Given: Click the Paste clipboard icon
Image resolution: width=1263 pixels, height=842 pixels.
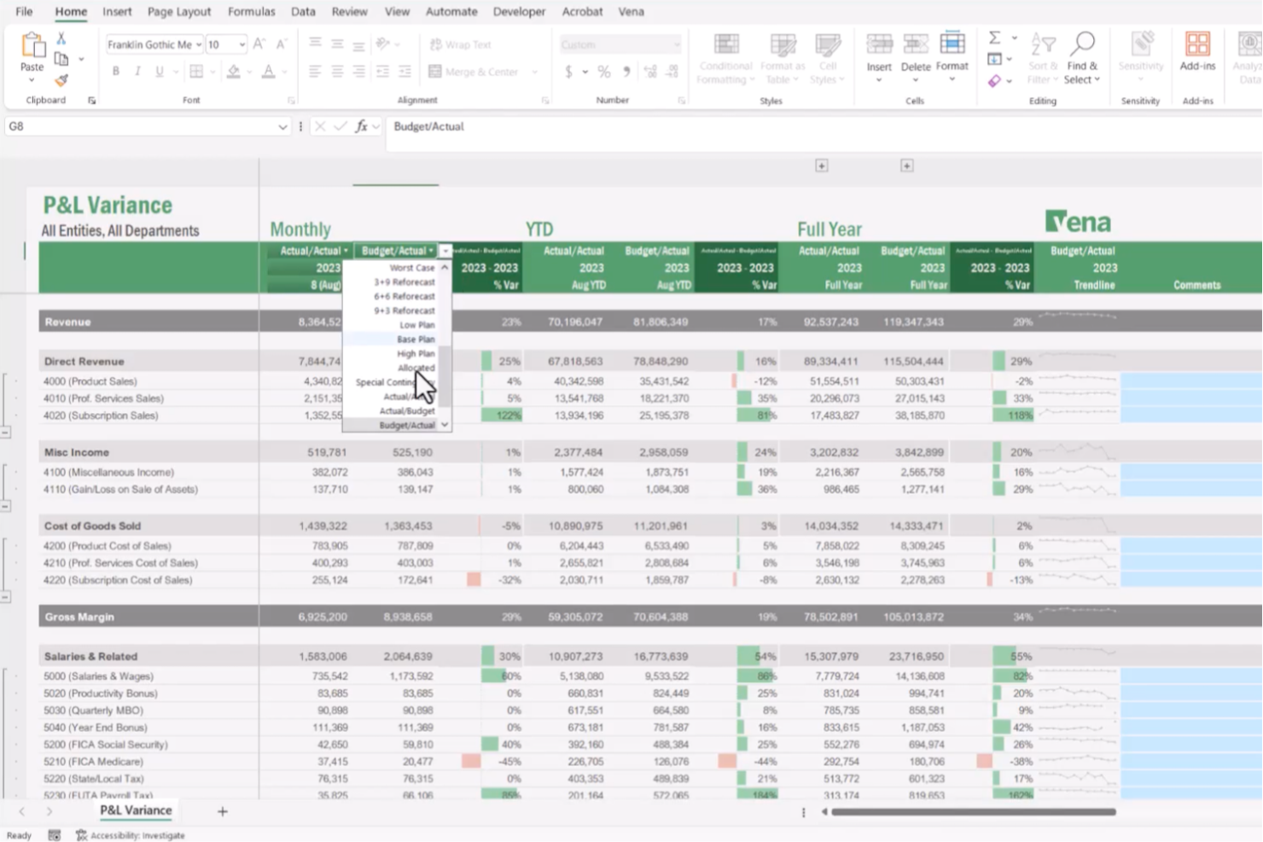Looking at the screenshot, I should (32, 46).
